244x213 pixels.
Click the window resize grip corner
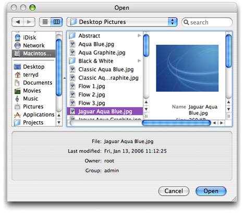coord(234,199)
